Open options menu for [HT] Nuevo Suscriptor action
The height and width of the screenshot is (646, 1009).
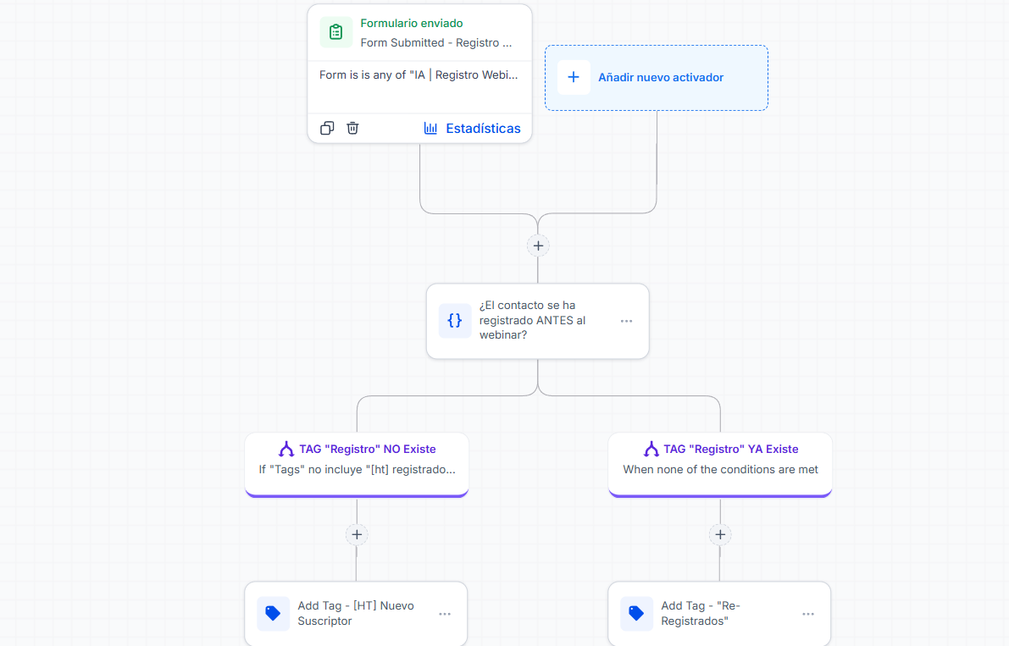click(445, 614)
